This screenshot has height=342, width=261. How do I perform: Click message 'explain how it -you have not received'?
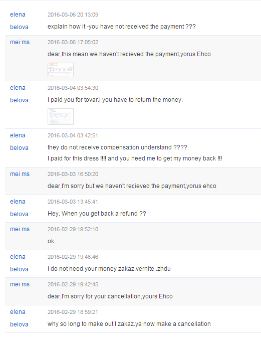122,27
